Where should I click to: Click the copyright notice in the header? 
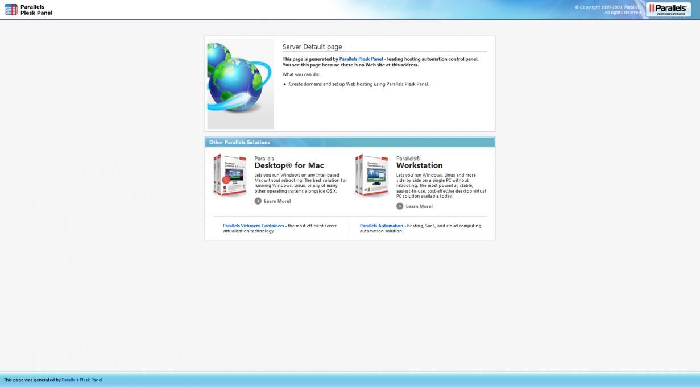point(607,10)
